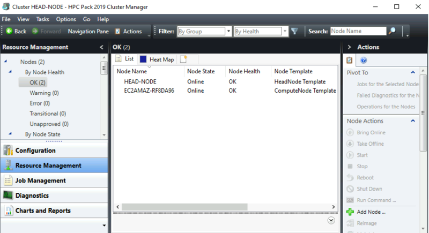Open the Tasks menu
Screen dimensions: 429x233
[x=43, y=19]
